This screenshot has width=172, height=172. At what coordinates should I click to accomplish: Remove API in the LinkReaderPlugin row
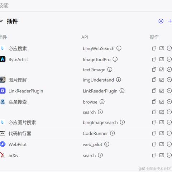tap(169, 91)
